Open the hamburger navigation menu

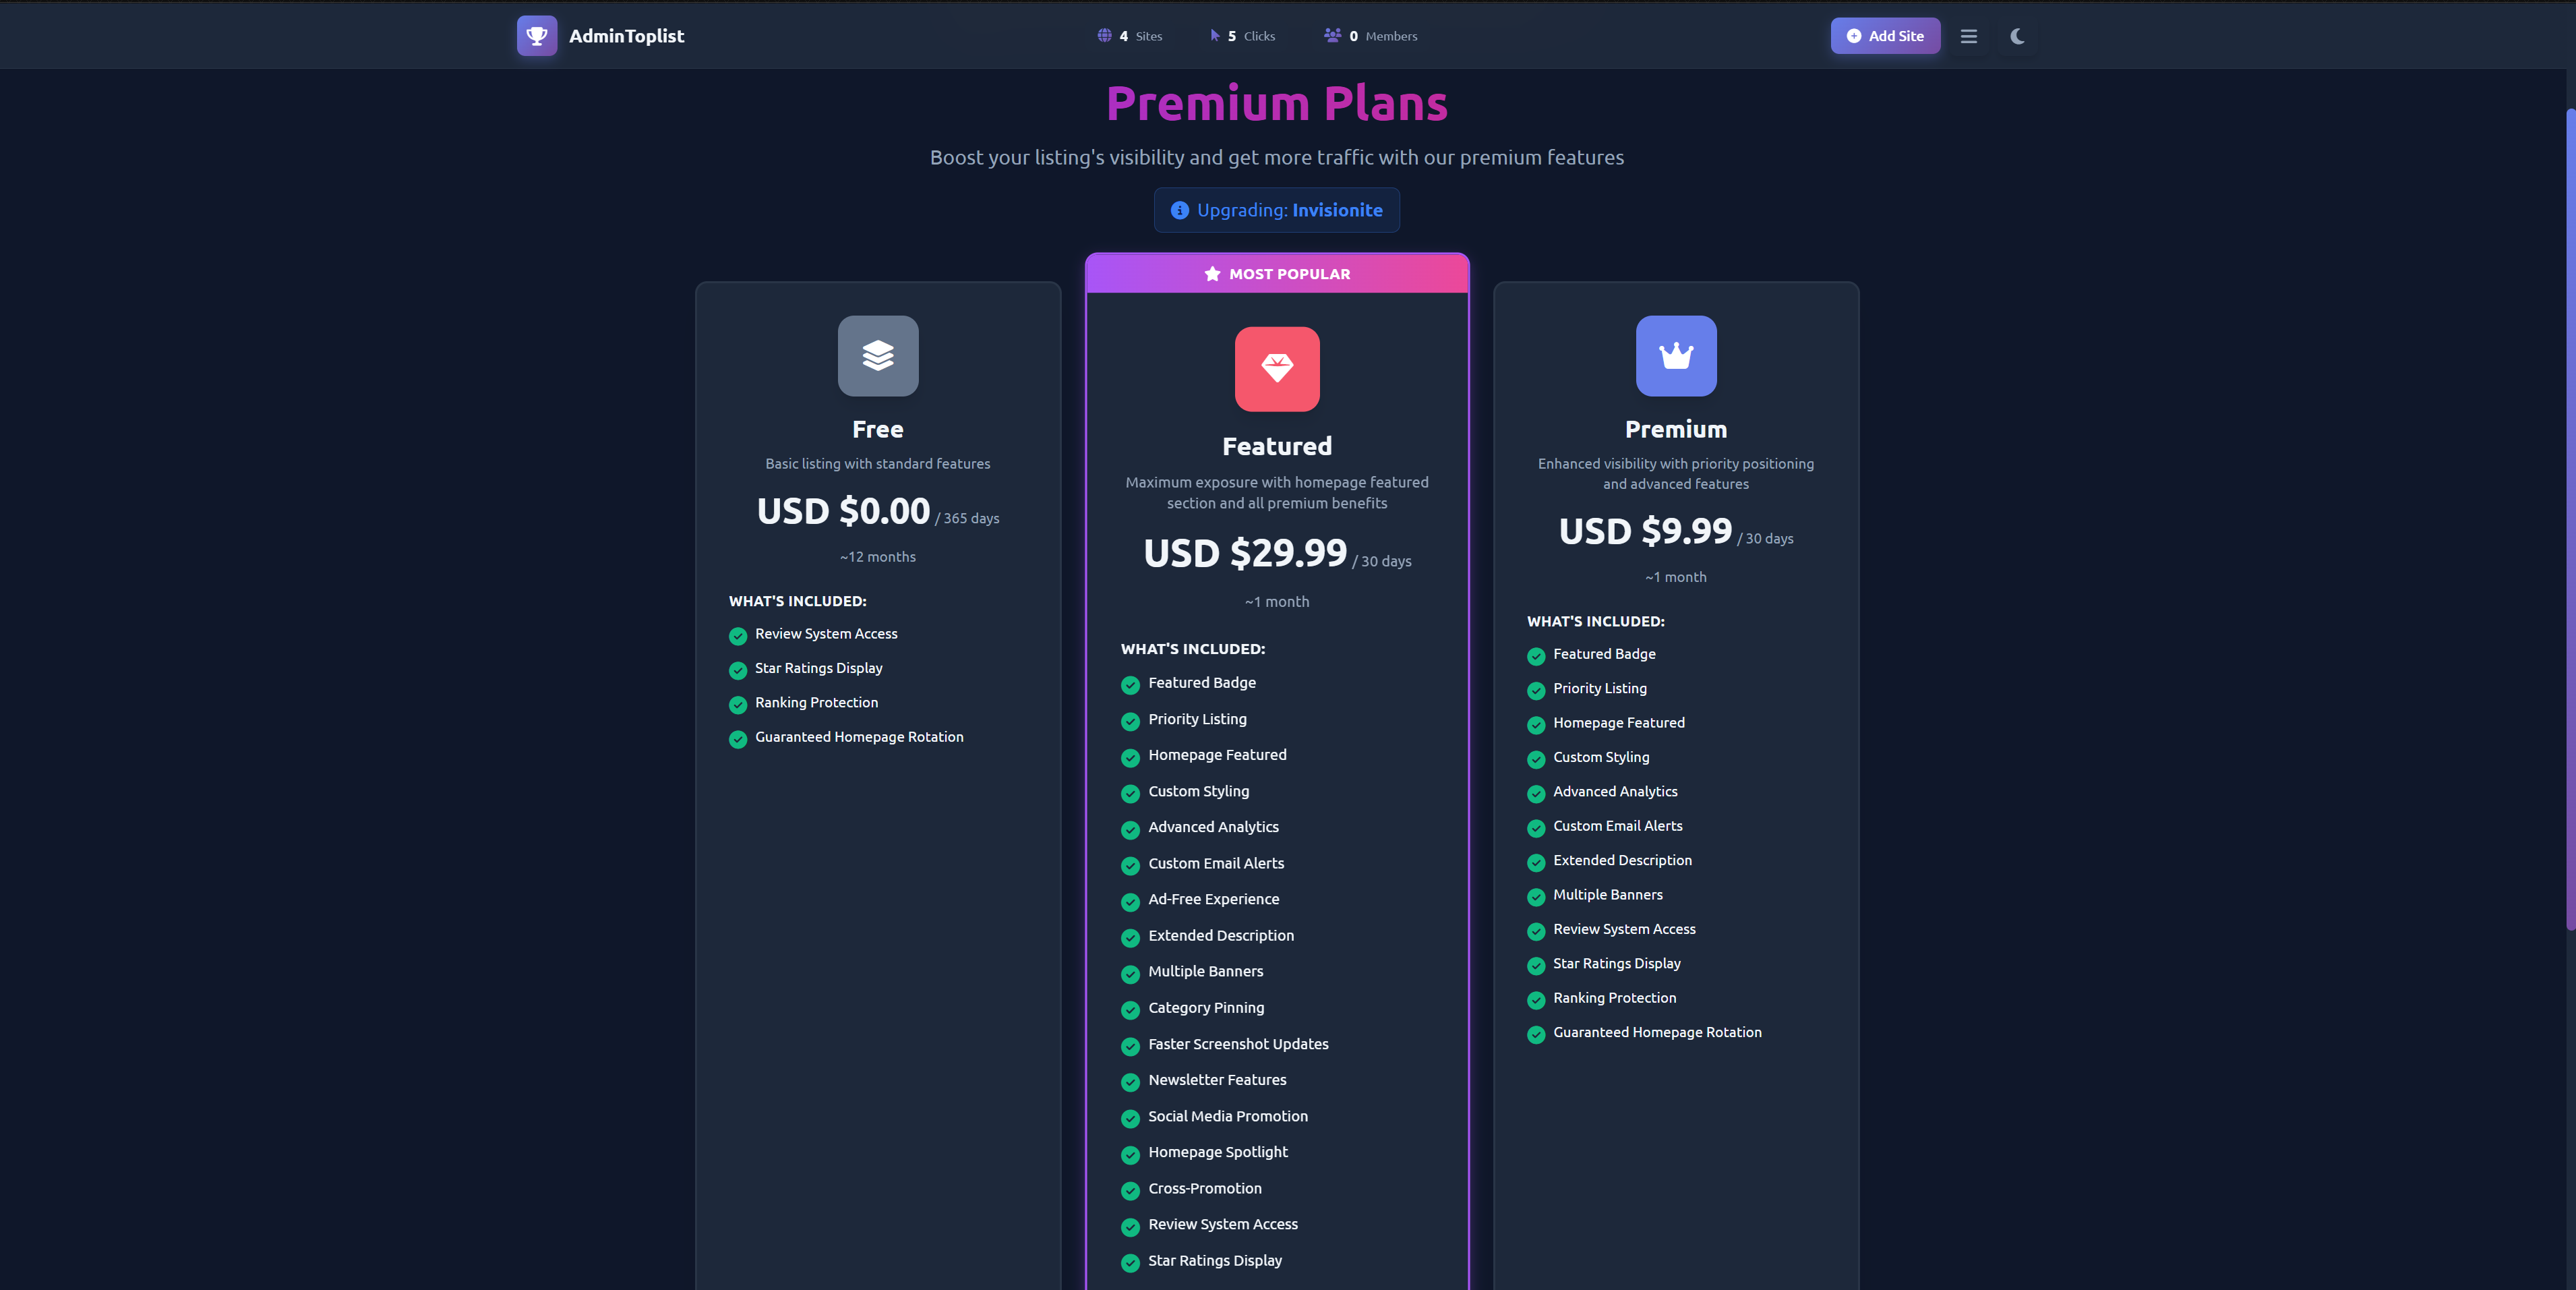point(1969,36)
